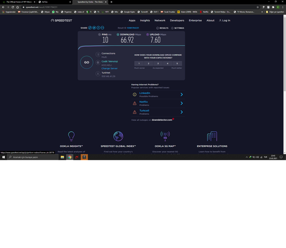This screenshot has height=248, width=286.
Task: Click Log In link
Action: (x=225, y=20)
